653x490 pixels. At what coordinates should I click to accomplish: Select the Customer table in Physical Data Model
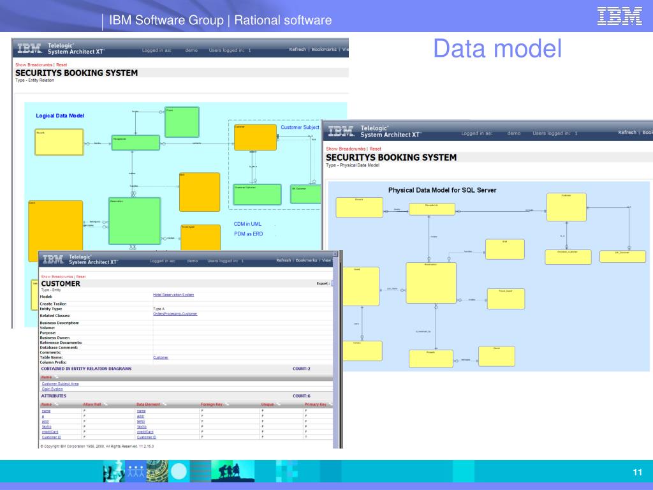click(x=566, y=207)
